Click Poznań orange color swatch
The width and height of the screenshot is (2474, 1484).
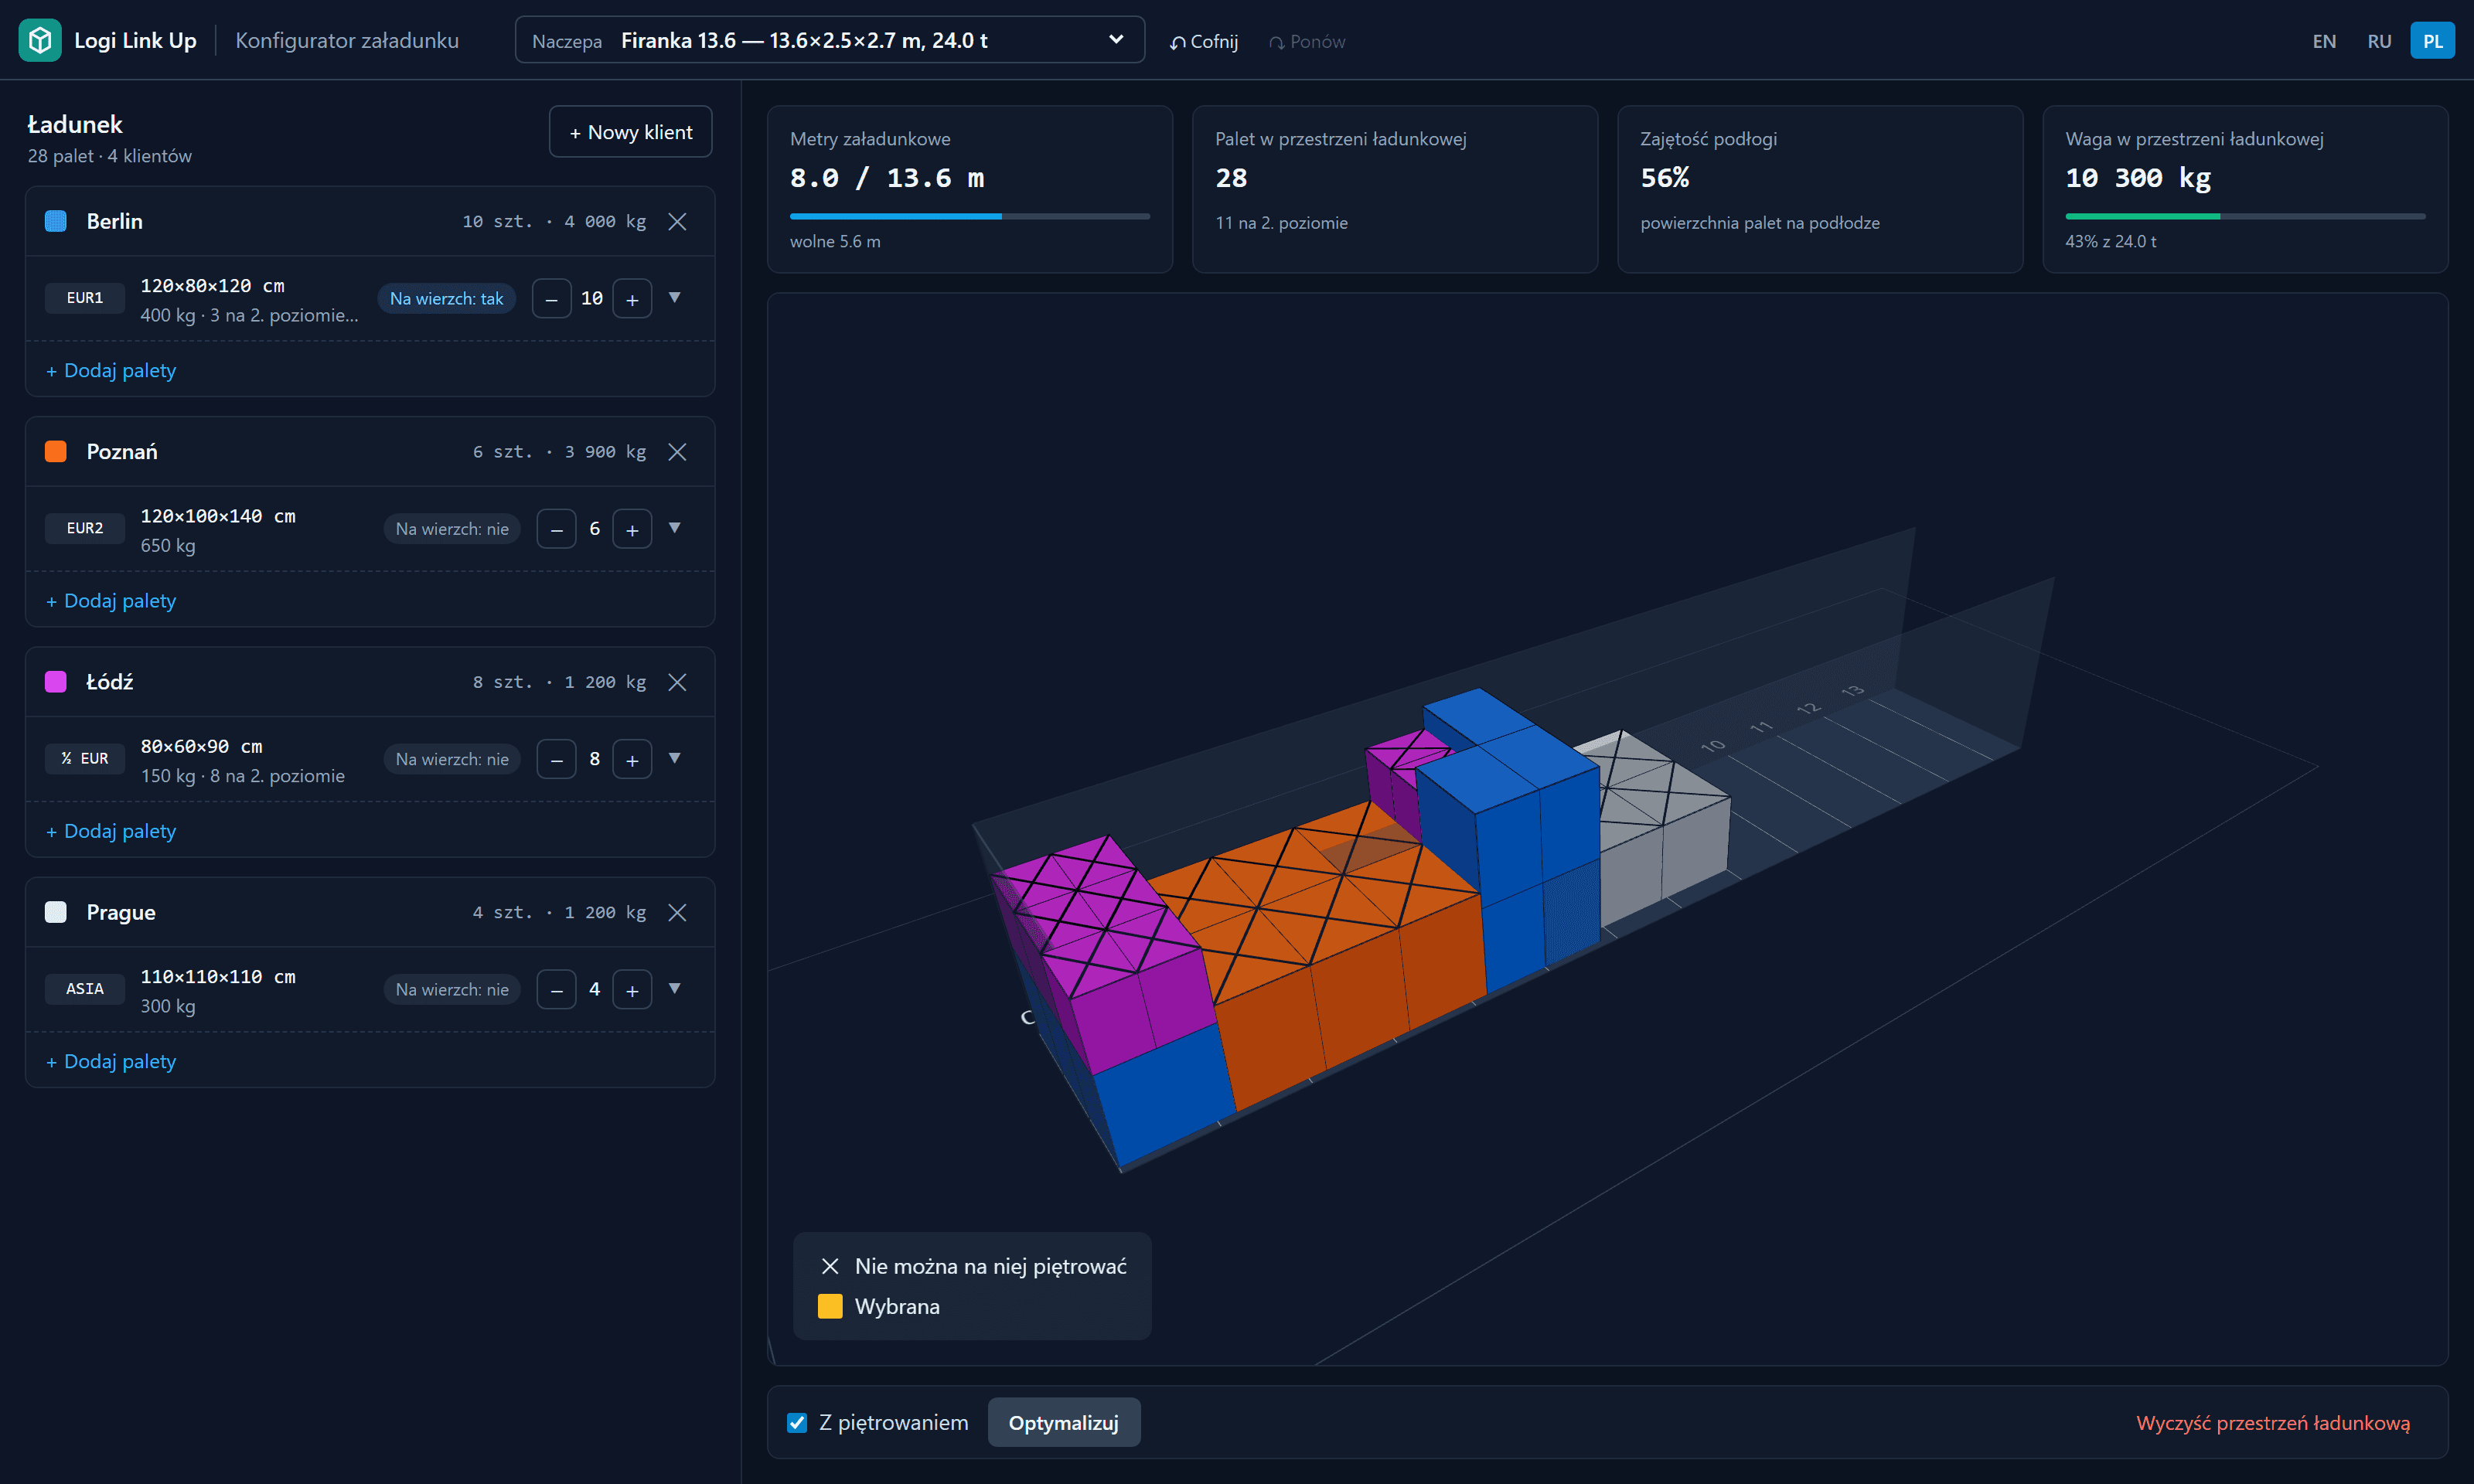[56, 452]
